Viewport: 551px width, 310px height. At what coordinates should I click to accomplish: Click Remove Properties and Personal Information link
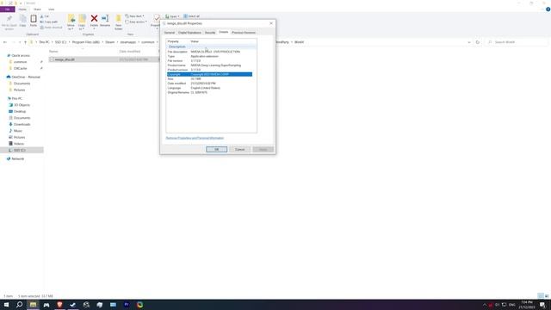(195, 138)
